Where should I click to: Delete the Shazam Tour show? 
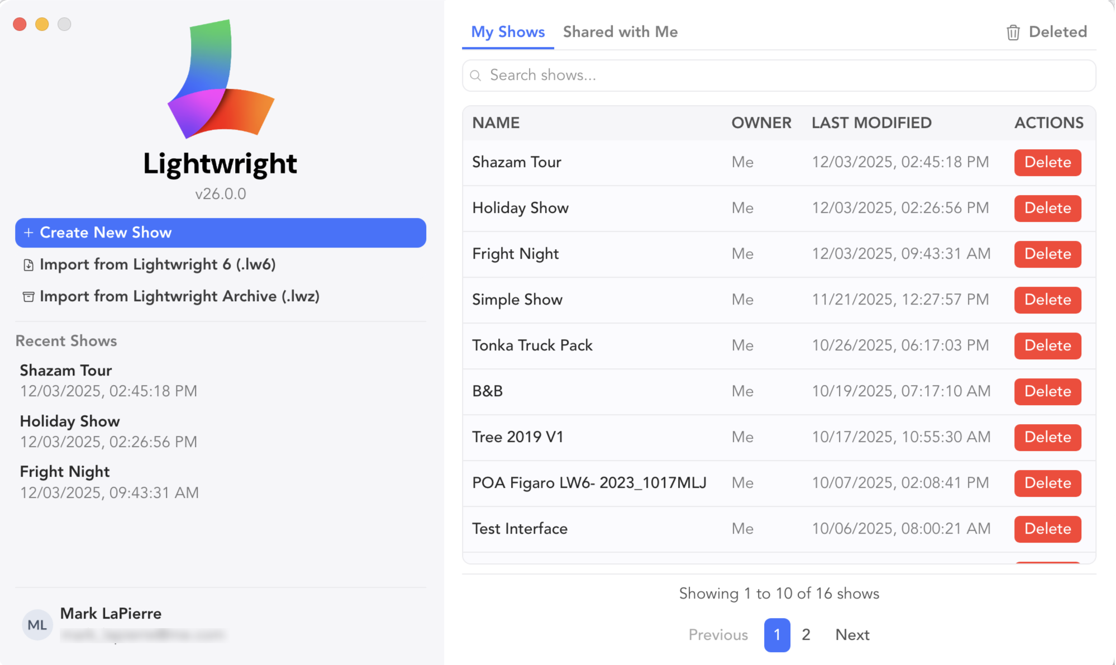coord(1047,163)
